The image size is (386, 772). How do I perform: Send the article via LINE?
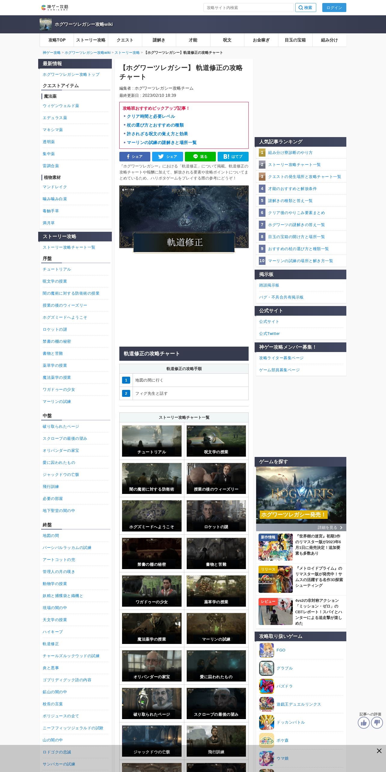pos(200,157)
